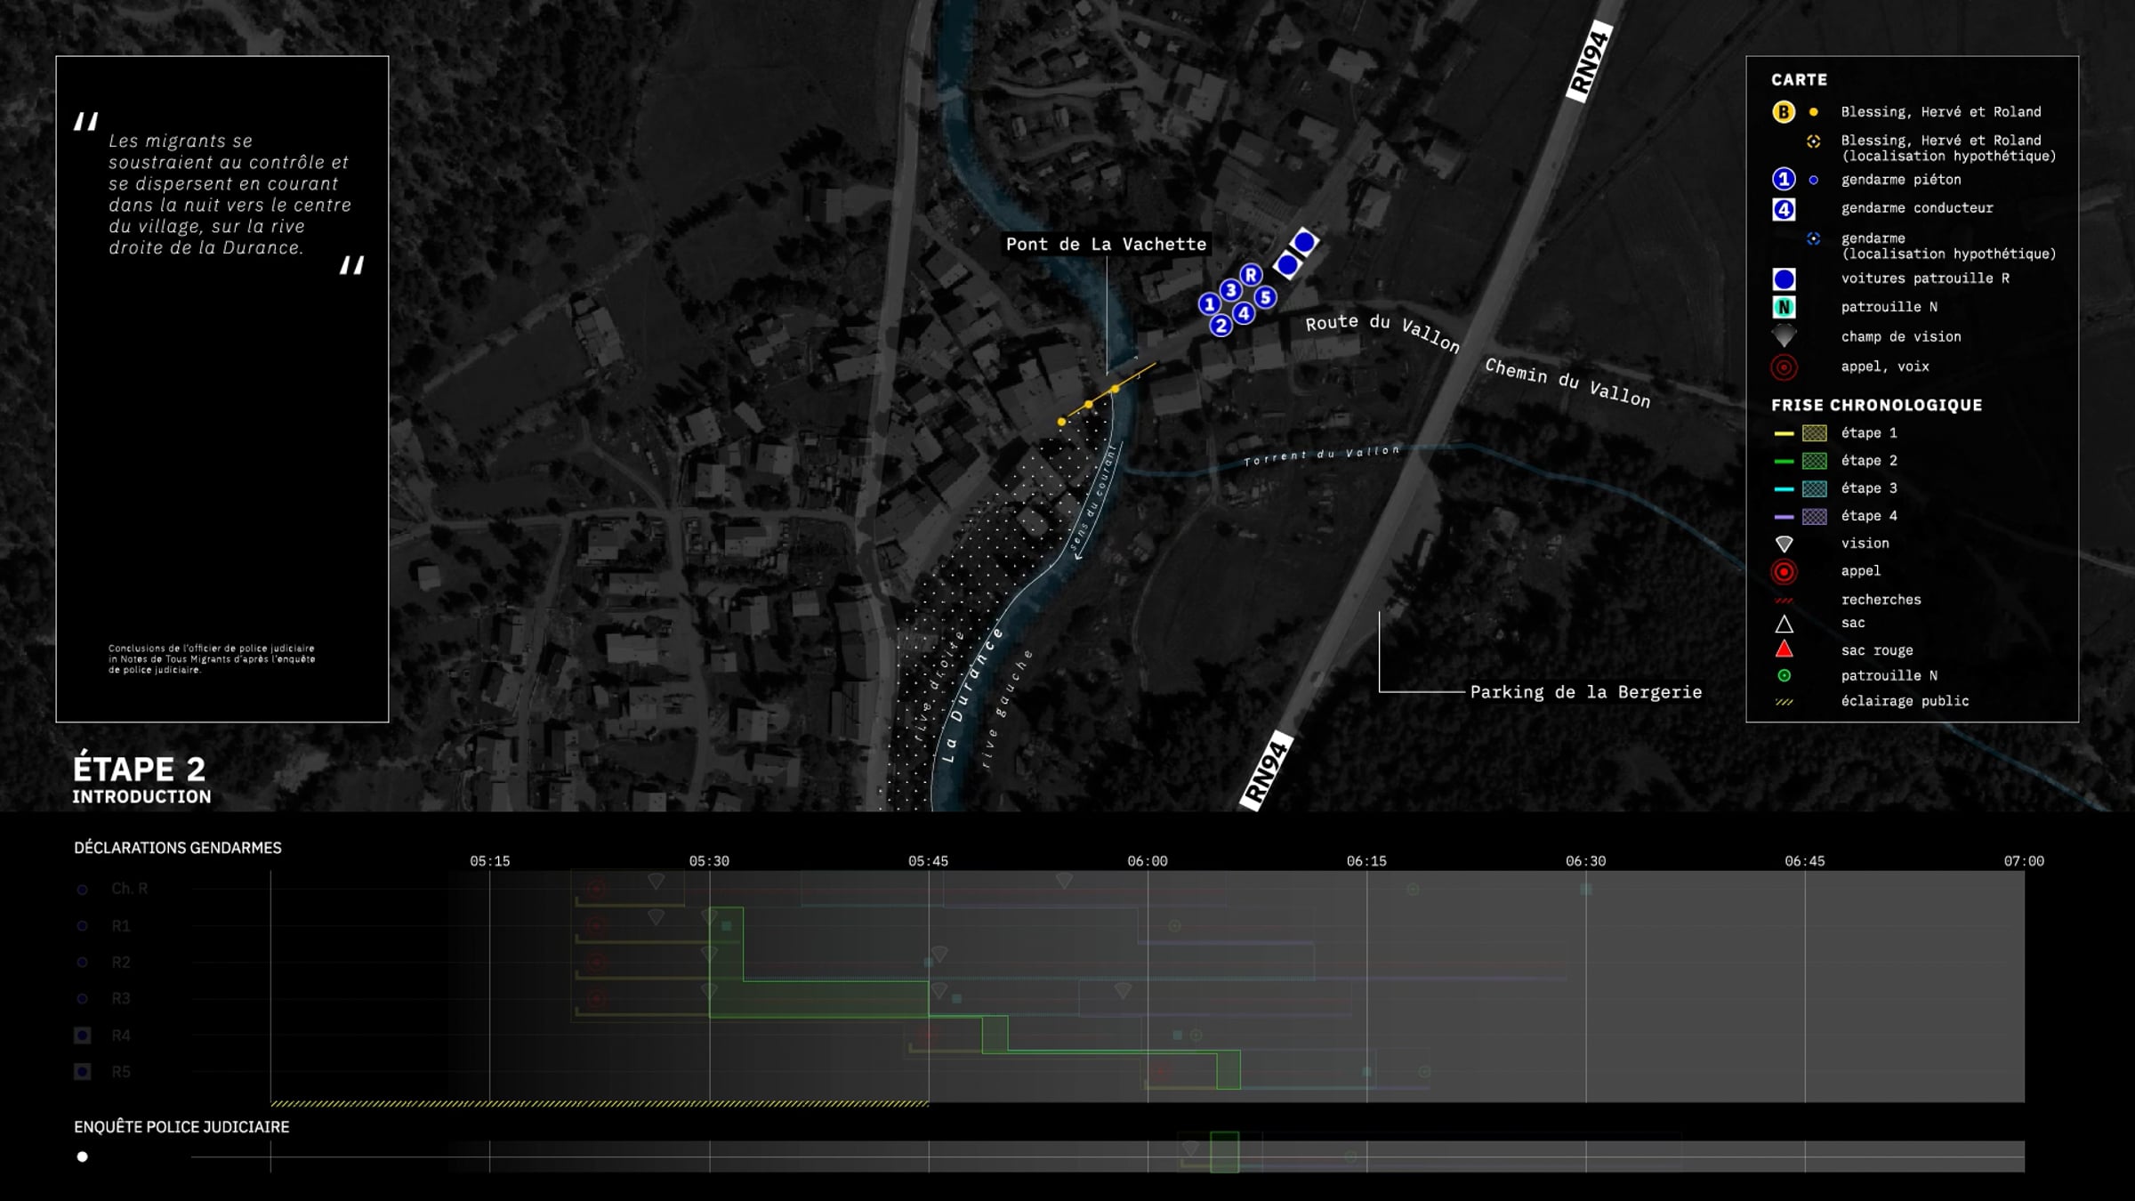
Task: Toggle the R5 row square marker
Action: pos(82,1072)
